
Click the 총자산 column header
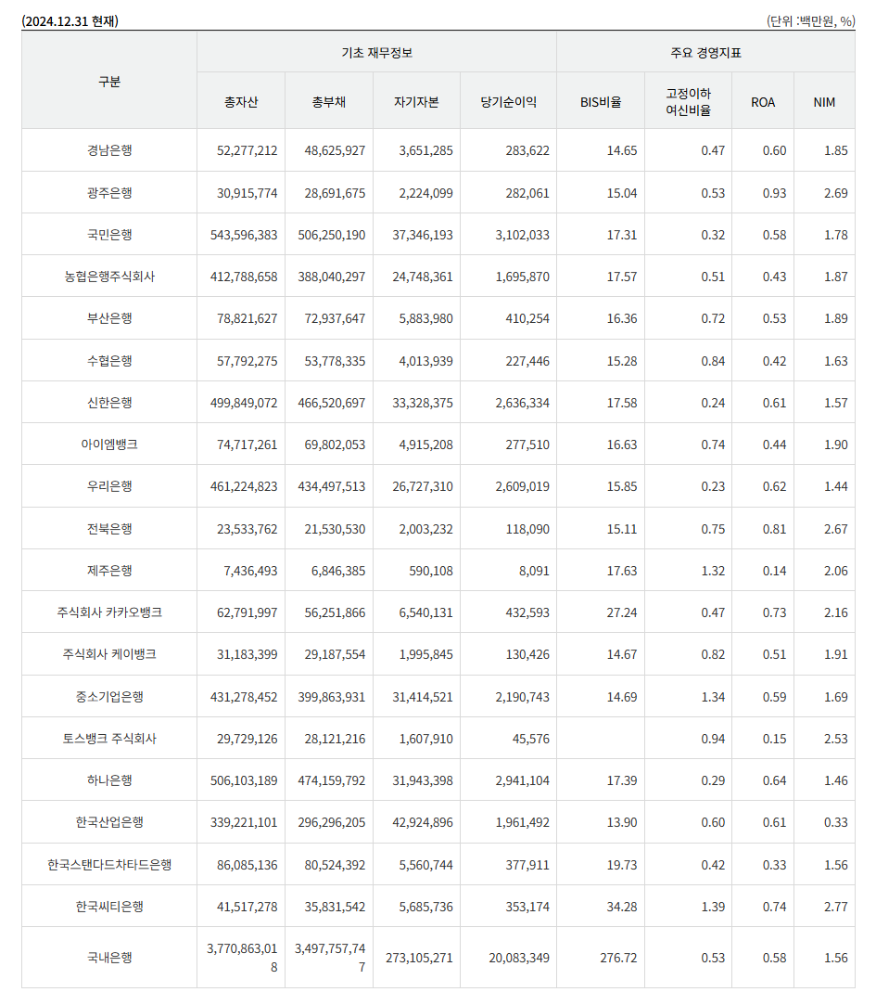point(241,102)
